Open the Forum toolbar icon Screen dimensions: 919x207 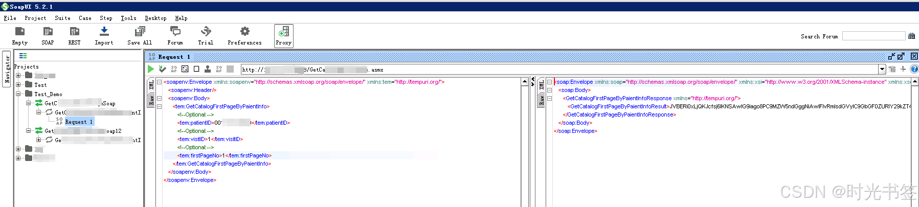coord(175,36)
